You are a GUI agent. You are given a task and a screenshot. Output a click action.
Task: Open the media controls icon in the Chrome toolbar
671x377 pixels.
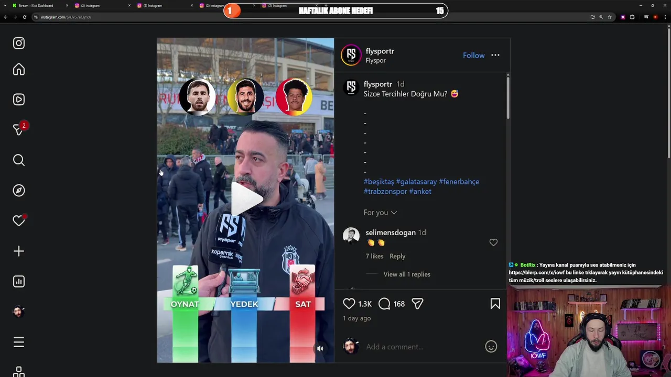pos(646,17)
